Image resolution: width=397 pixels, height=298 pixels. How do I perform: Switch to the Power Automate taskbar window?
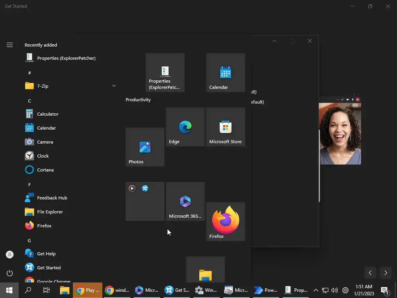(x=266, y=290)
